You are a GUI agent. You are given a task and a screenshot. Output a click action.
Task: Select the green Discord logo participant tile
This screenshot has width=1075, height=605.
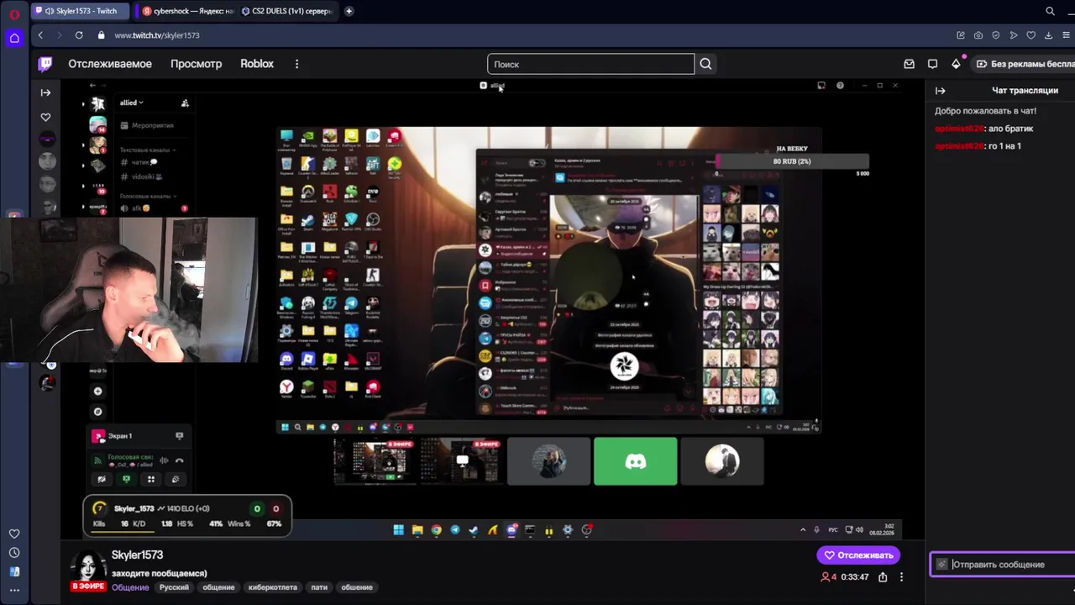(x=635, y=461)
